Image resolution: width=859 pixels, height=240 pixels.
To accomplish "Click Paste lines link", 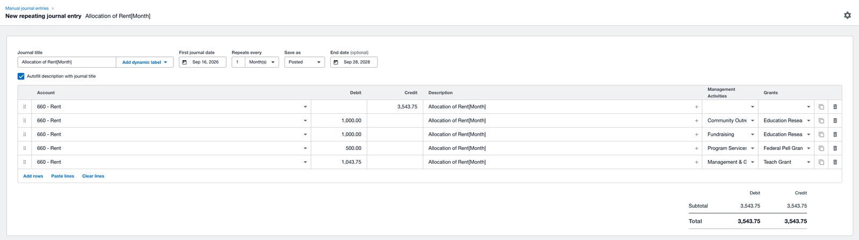I will click(63, 176).
